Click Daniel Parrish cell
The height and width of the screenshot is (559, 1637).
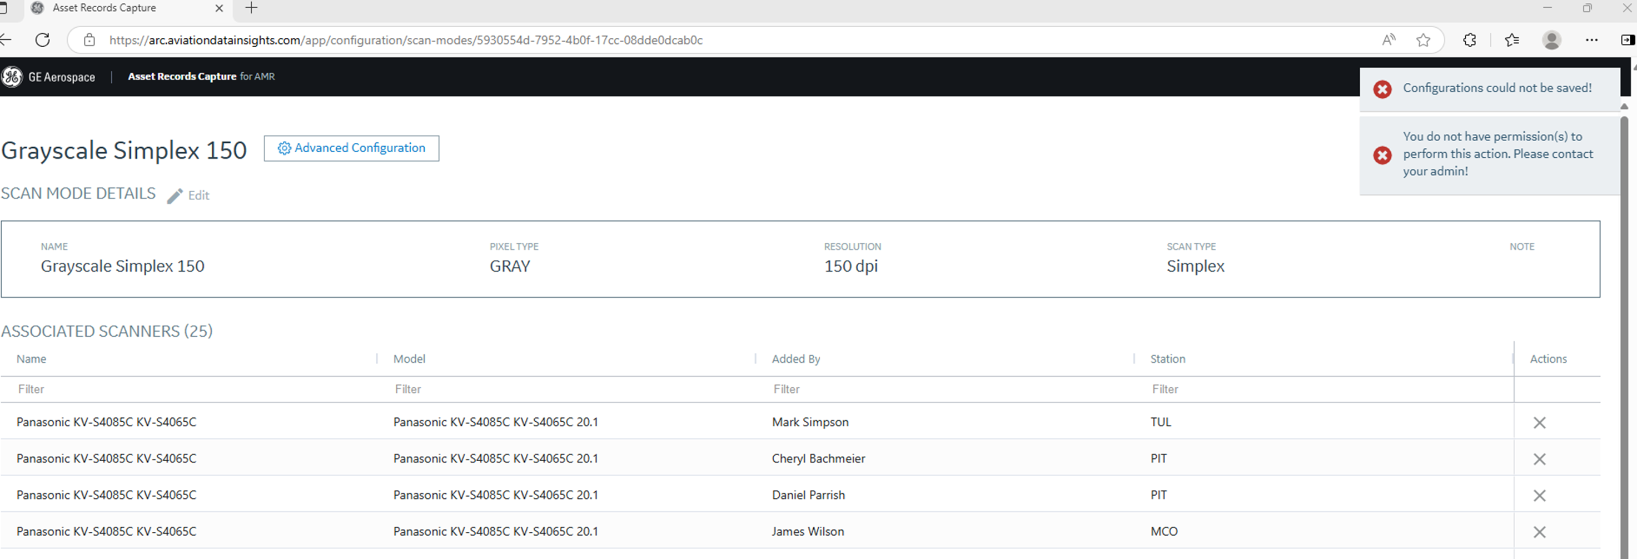808,495
